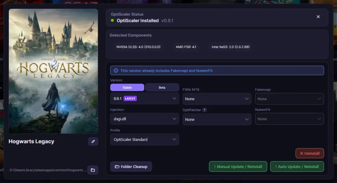Expand the 0.9.1 version dropdown
The height and width of the screenshot is (183, 337).
click(144, 99)
